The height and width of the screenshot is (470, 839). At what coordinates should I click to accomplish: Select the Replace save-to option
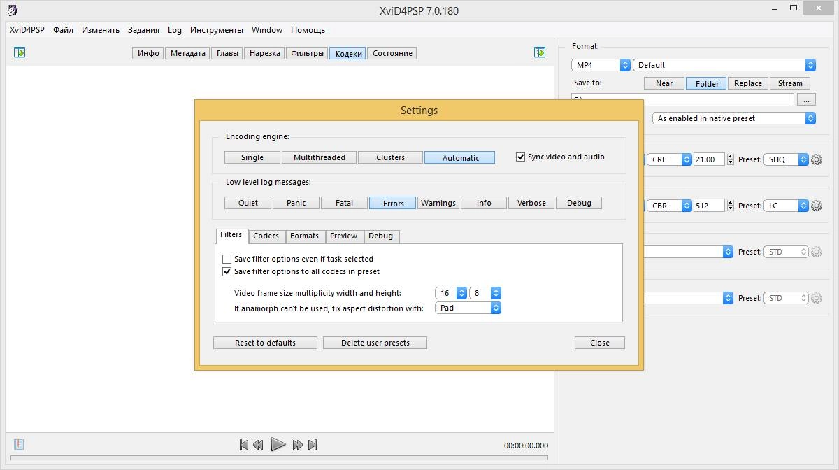(748, 83)
